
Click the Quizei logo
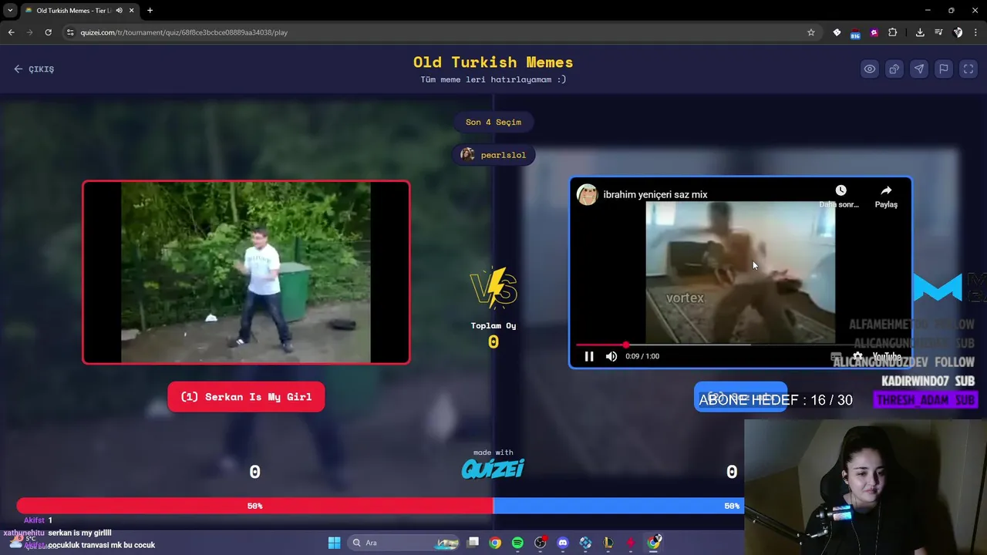[493, 469]
